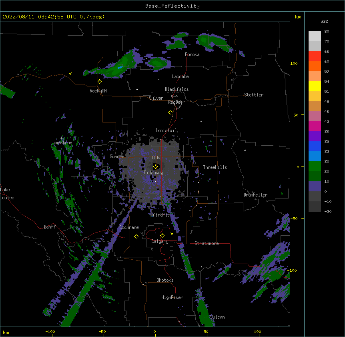
Task: Click the Vulcan map label
Action: point(217,317)
